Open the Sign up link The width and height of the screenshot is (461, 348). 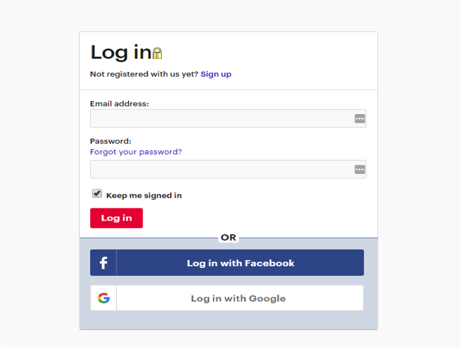pos(216,74)
